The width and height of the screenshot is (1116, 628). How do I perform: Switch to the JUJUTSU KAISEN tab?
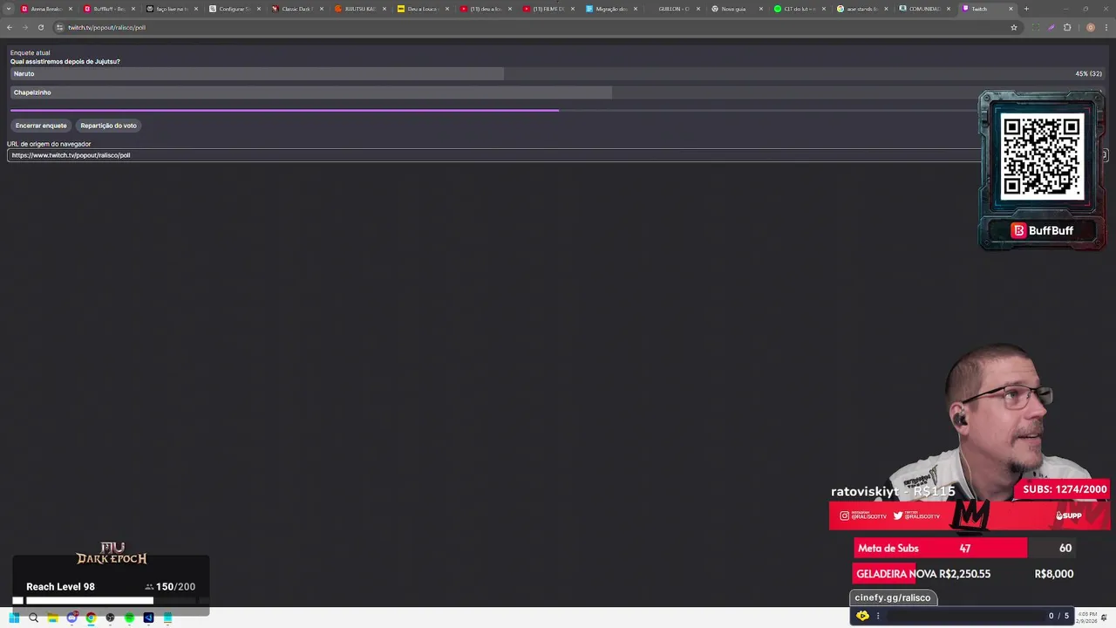(x=360, y=9)
